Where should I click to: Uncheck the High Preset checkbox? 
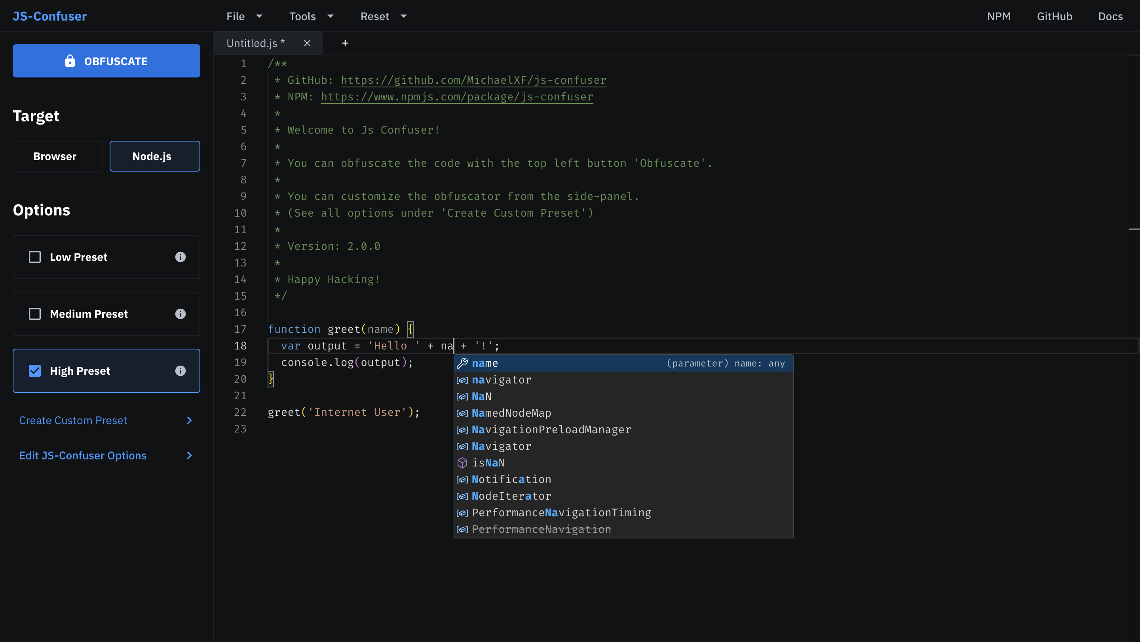tap(34, 371)
